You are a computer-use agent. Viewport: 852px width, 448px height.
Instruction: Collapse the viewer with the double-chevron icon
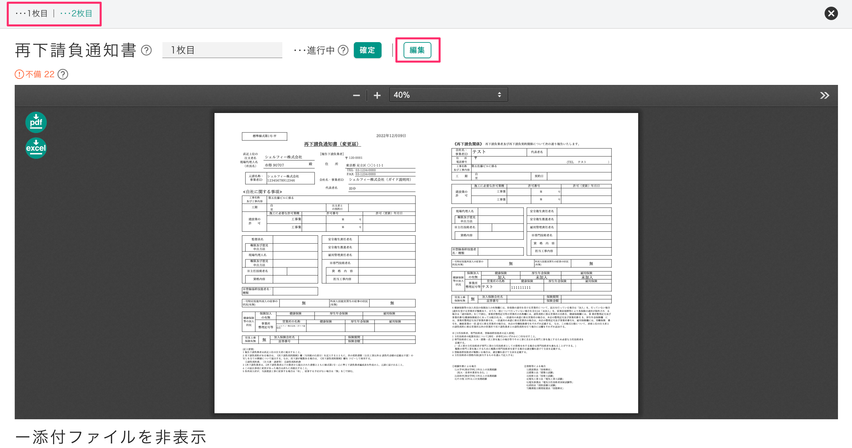[x=825, y=95]
